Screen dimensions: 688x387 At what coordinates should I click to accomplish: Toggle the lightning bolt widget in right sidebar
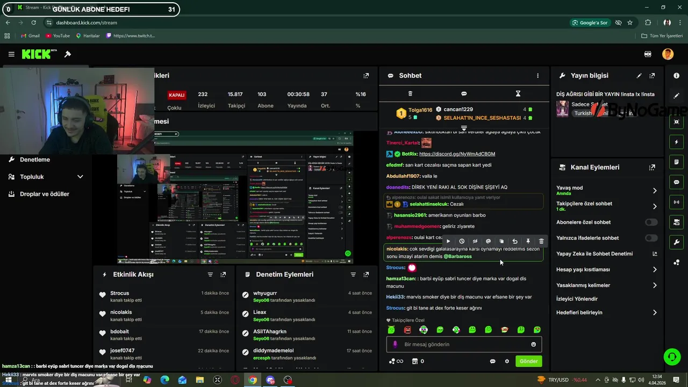tap(676, 142)
